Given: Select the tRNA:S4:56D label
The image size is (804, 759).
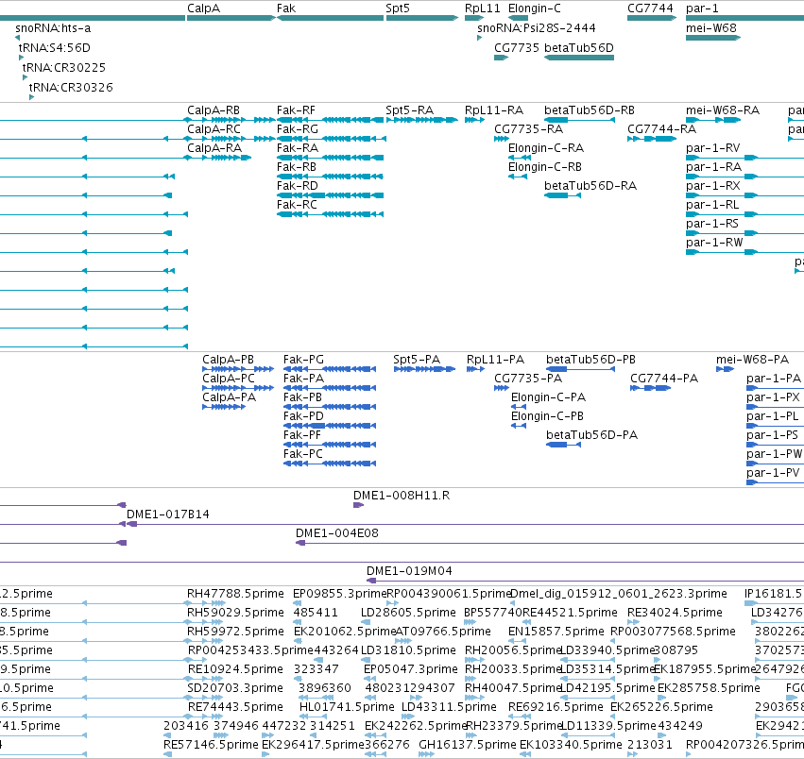Looking at the screenshot, I should 55,47.
